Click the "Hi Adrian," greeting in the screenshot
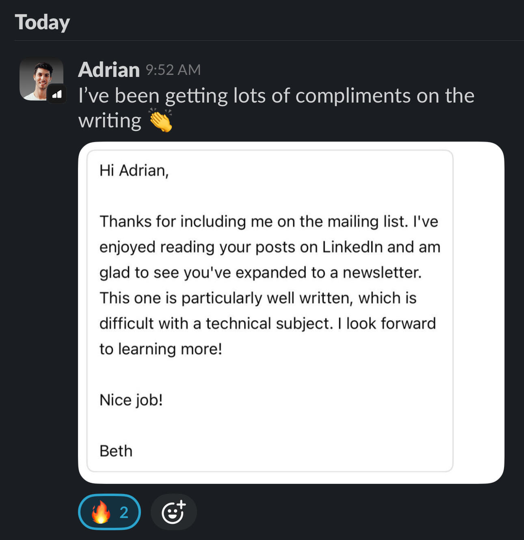 click(134, 171)
